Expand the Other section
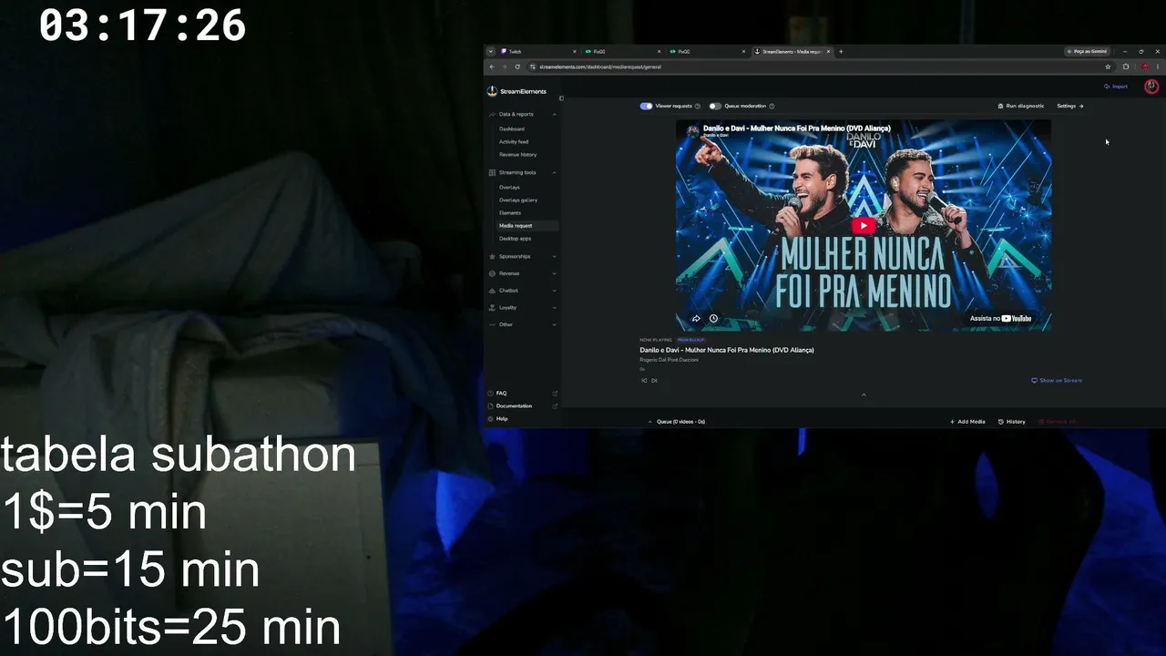This screenshot has width=1166, height=656. point(522,324)
